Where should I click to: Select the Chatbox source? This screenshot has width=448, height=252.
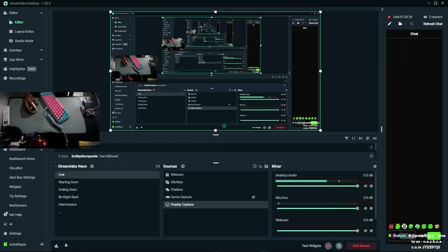pos(216,189)
